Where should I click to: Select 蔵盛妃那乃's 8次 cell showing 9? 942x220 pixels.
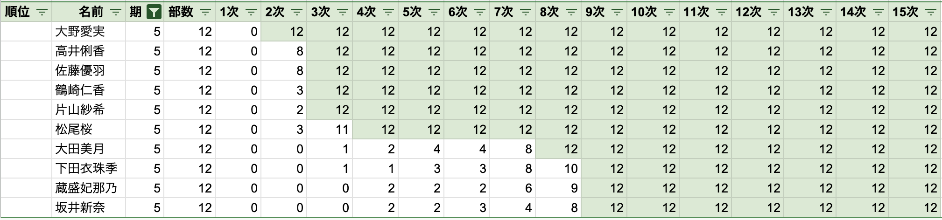point(558,188)
